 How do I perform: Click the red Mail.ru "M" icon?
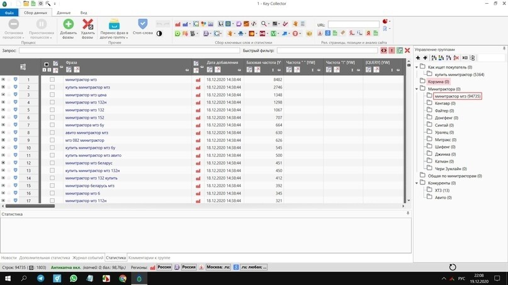tap(262, 33)
